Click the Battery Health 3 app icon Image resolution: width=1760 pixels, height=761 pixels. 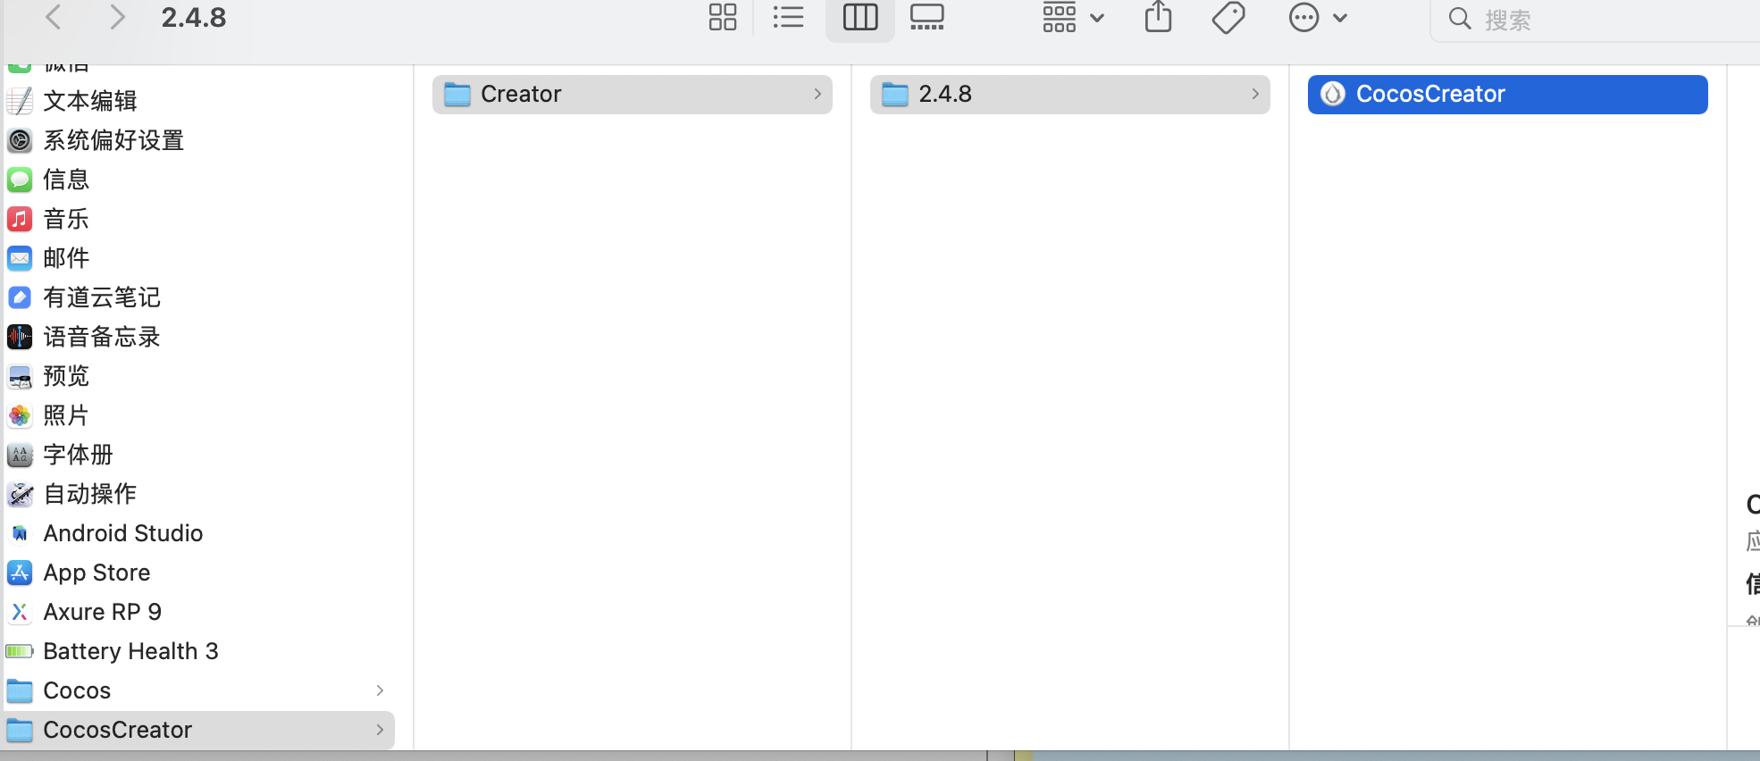point(20,651)
